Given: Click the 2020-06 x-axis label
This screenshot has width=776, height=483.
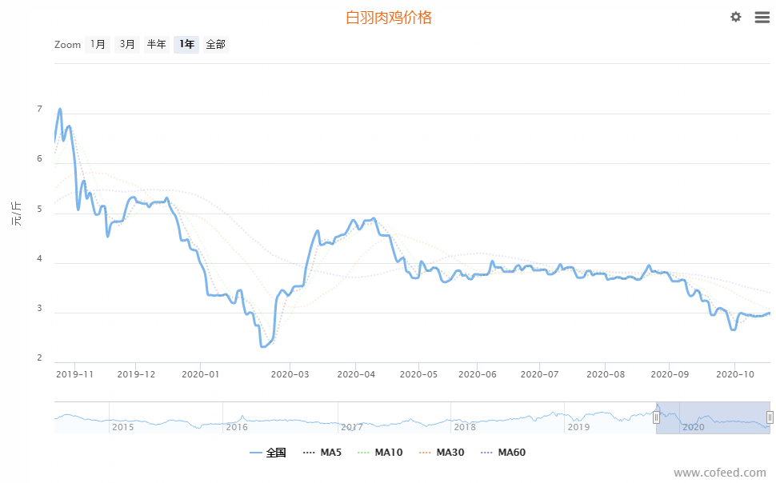Looking at the screenshot, I should coord(478,374).
